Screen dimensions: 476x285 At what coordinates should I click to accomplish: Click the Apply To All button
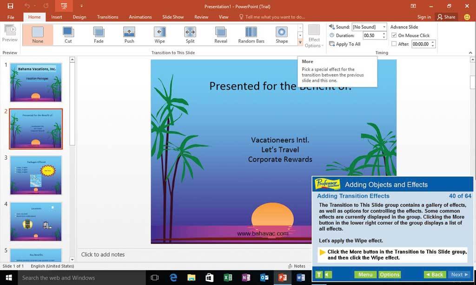(345, 44)
